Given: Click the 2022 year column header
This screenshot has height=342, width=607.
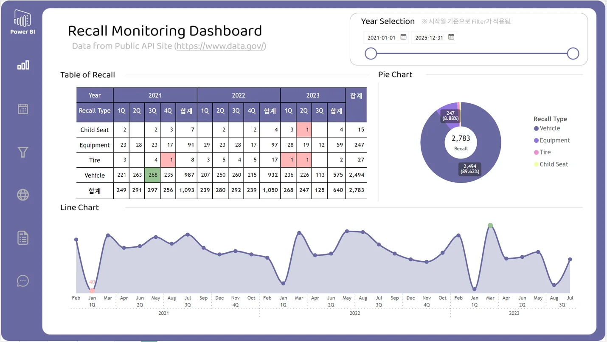Looking at the screenshot, I should tap(239, 95).
